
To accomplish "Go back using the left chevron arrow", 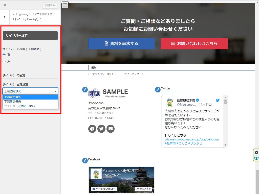I will pyautogui.click(x=5, y=17).
